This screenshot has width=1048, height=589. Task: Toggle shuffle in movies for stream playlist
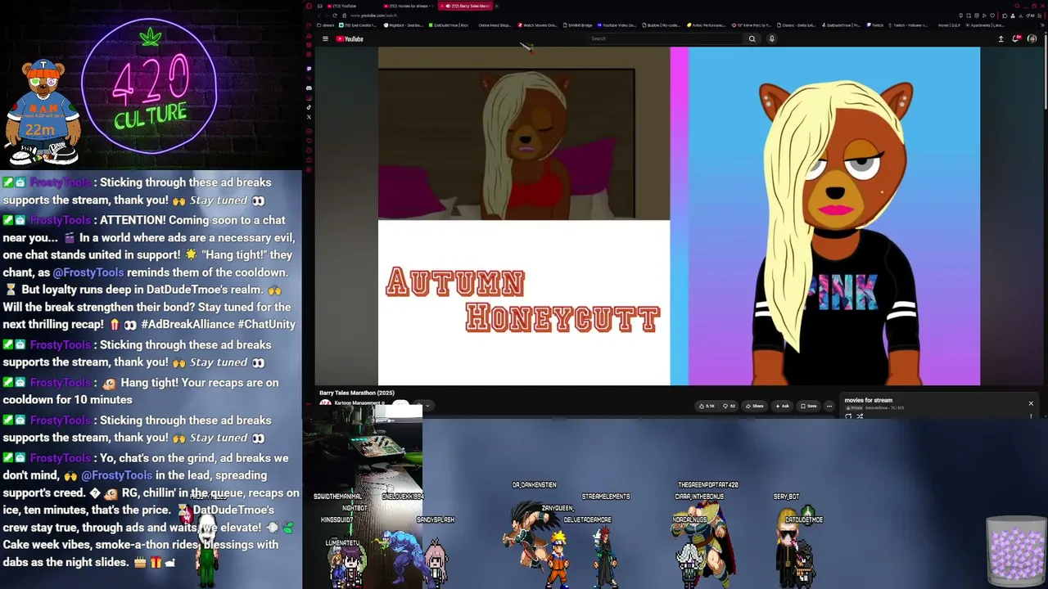(x=860, y=416)
